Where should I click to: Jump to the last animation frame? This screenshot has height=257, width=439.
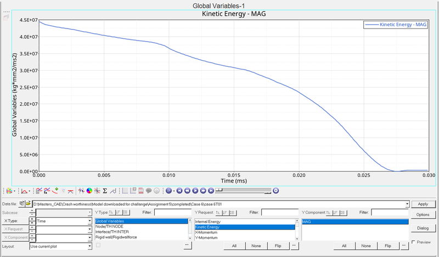point(211,191)
